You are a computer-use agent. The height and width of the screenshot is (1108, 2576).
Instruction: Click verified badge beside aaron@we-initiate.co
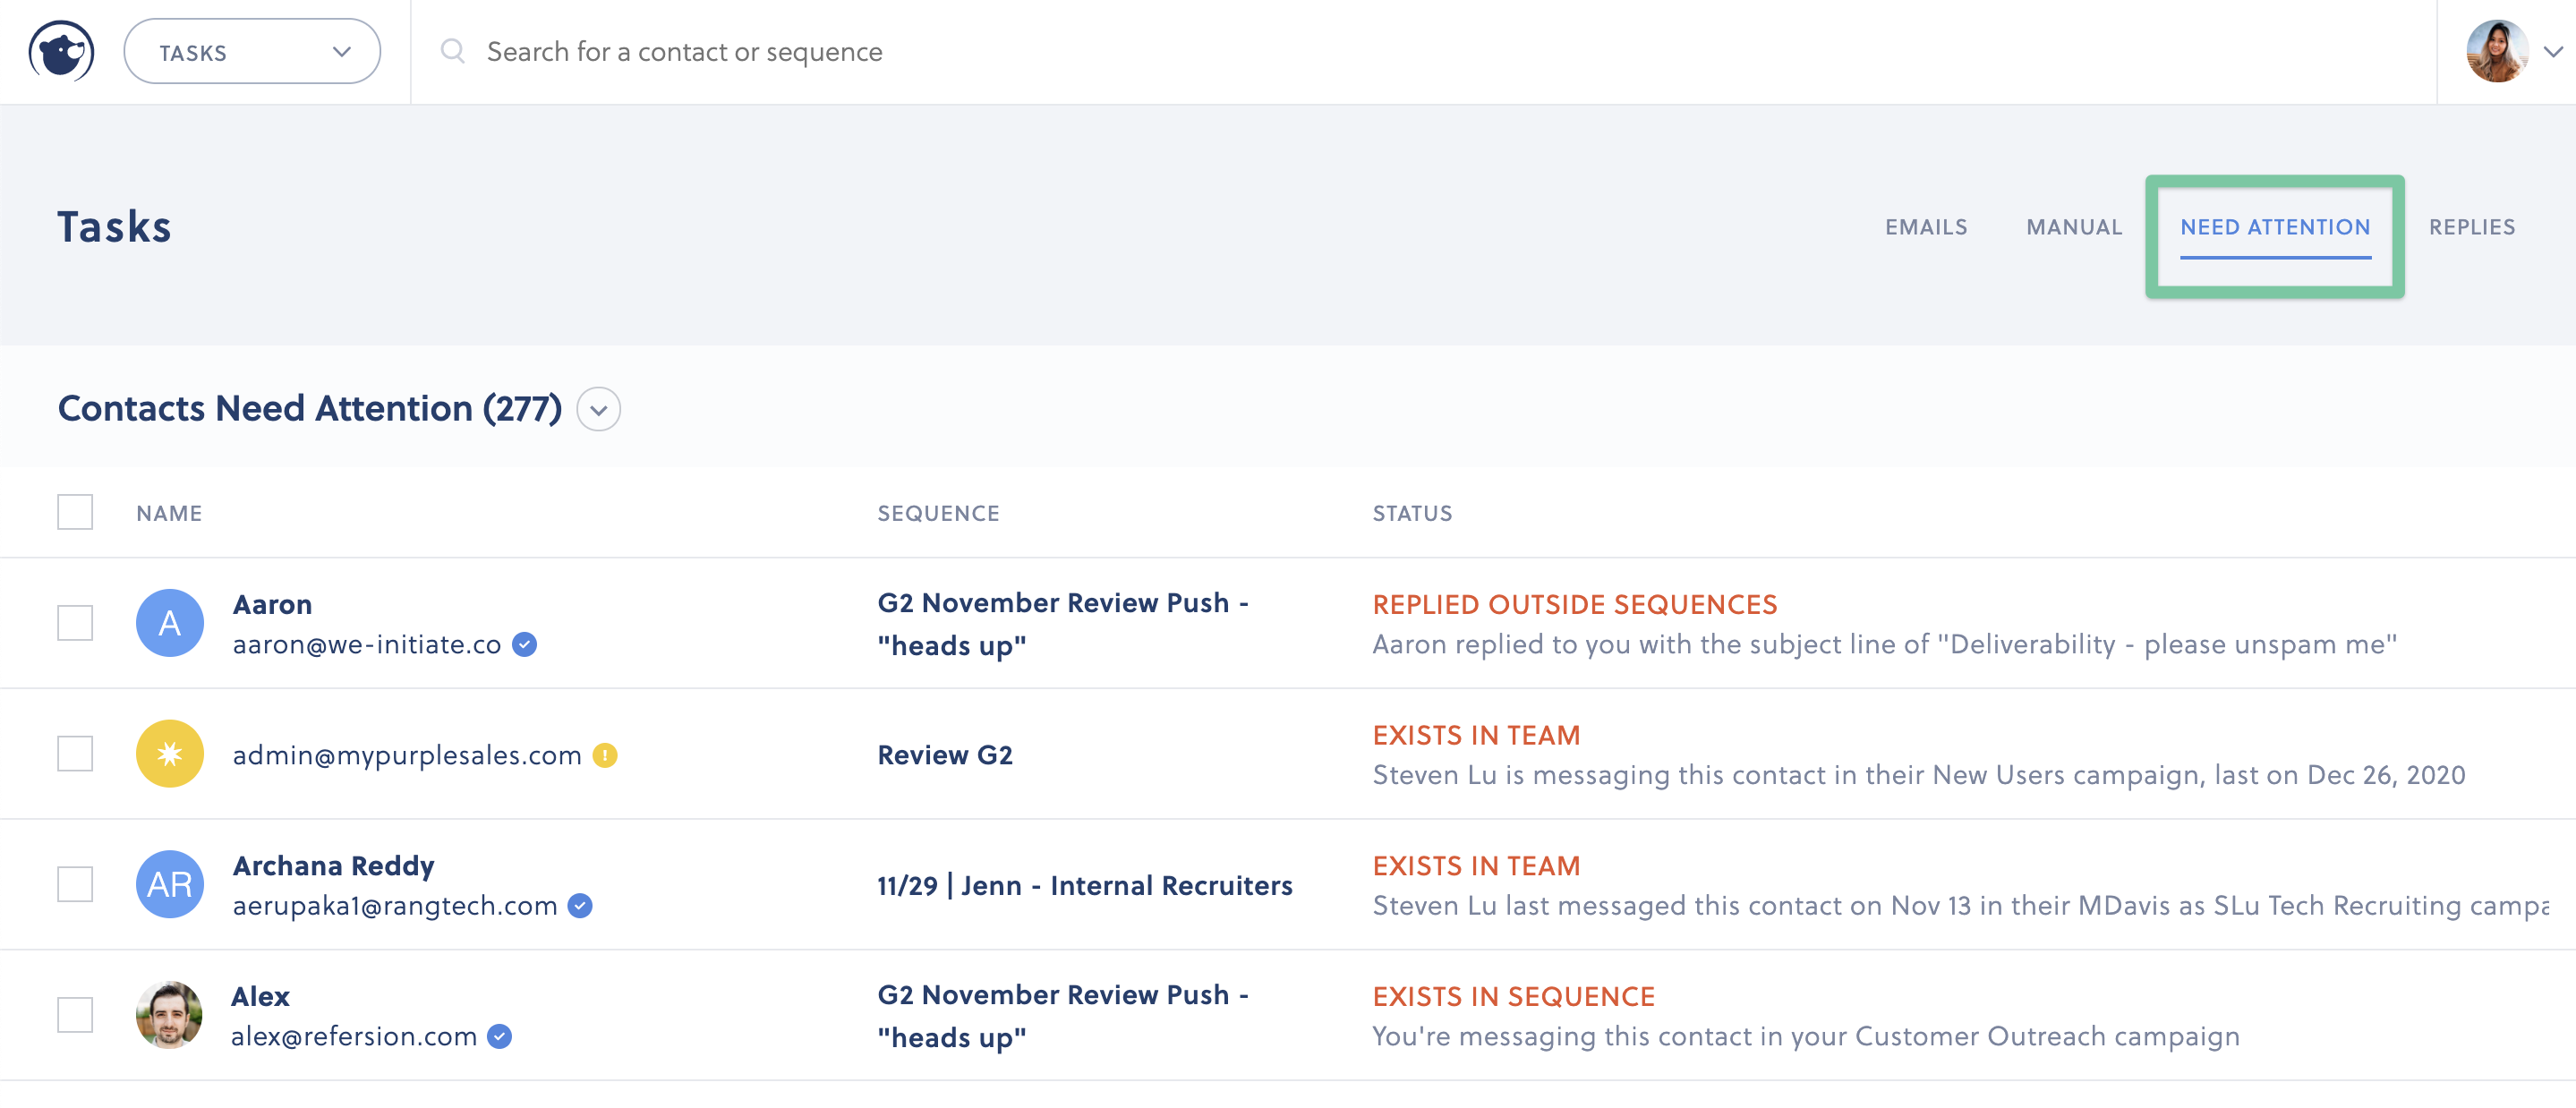[x=525, y=645]
